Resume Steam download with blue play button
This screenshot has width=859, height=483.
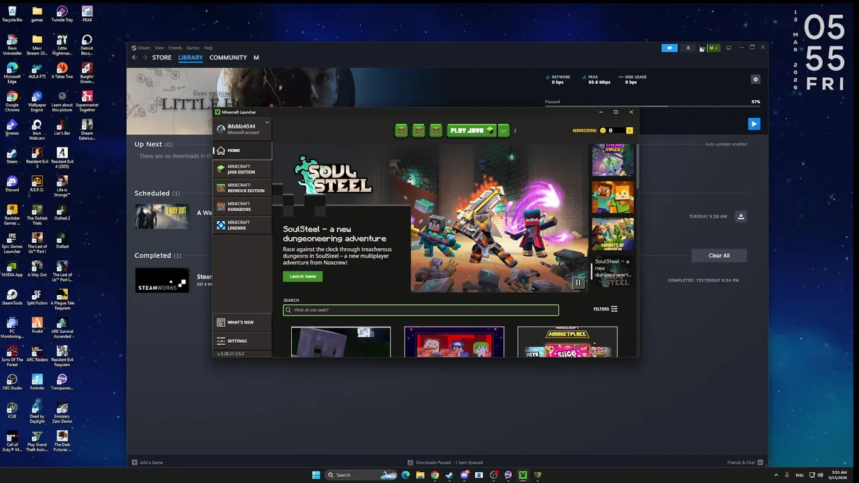click(754, 124)
